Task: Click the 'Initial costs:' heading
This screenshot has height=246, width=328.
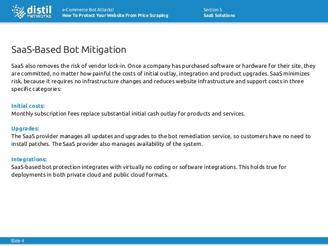Action: pyautogui.click(x=28, y=106)
